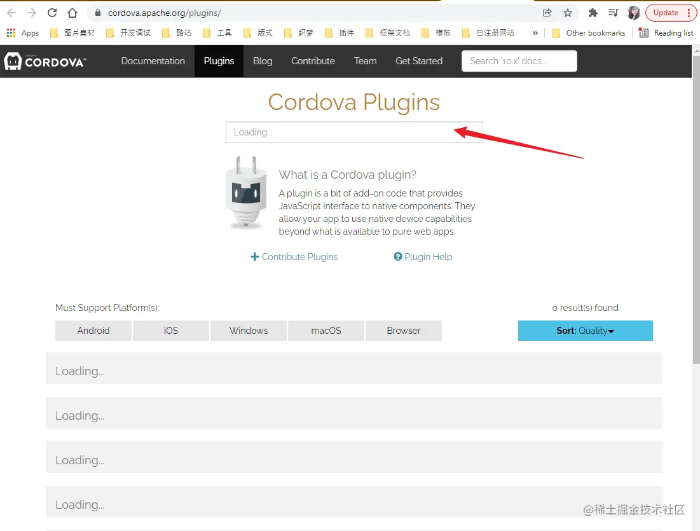Image resolution: width=700 pixels, height=531 pixels.
Task: Expand hidden bookmarks chevron
Action: 535,33
